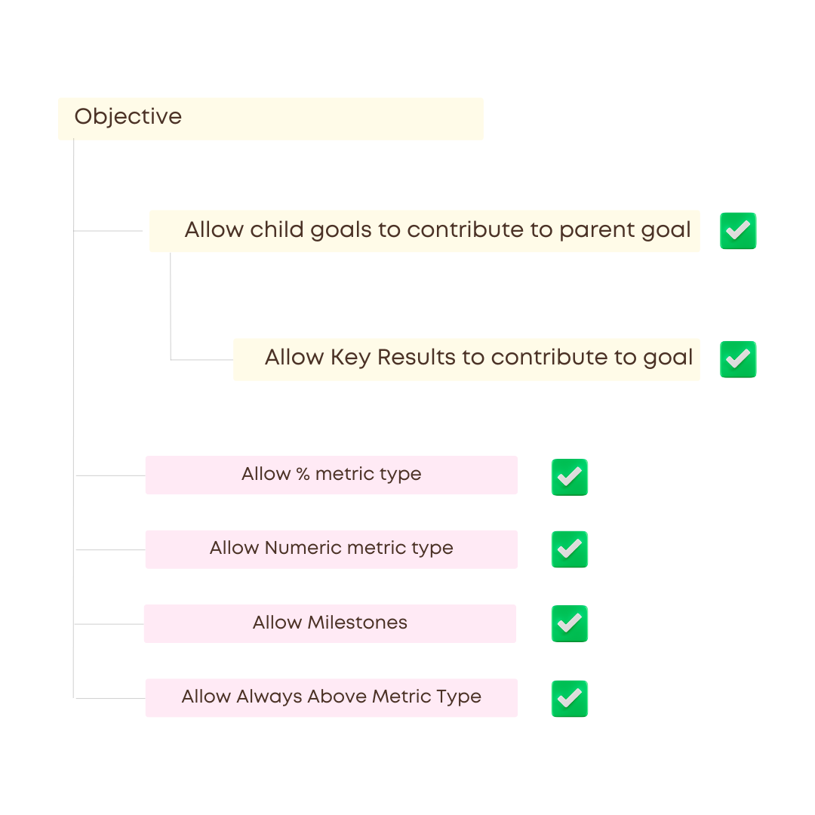This screenshot has width=815, height=815.
Task: Select 'Allow Key Results to contribute to goal'
Action: point(466,359)
